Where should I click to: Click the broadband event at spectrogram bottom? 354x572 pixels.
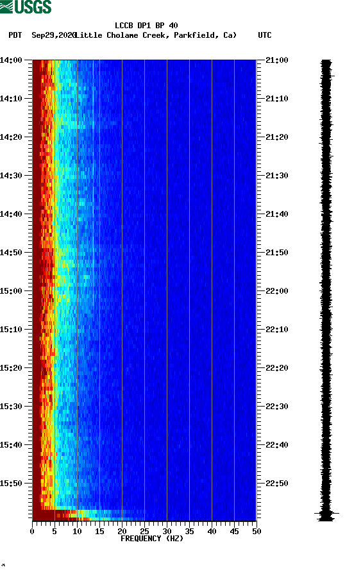click(88, 515)
